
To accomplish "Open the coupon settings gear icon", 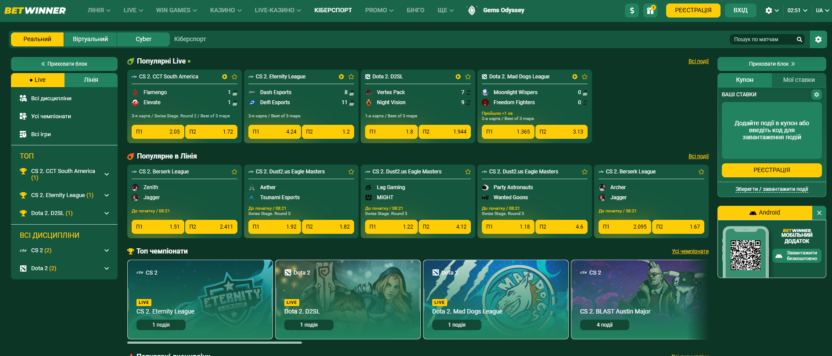I will pos(817,95).
